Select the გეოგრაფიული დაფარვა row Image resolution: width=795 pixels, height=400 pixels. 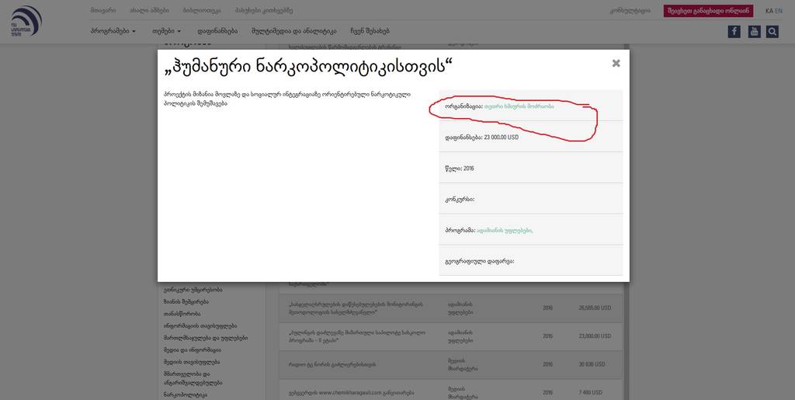[531, 261]
